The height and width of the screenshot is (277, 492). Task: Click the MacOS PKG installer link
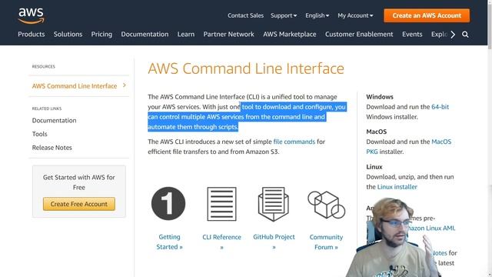[408, 147]
